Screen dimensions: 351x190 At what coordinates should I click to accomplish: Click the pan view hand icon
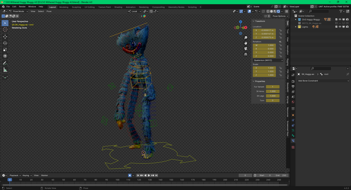[x=246, y=43]
